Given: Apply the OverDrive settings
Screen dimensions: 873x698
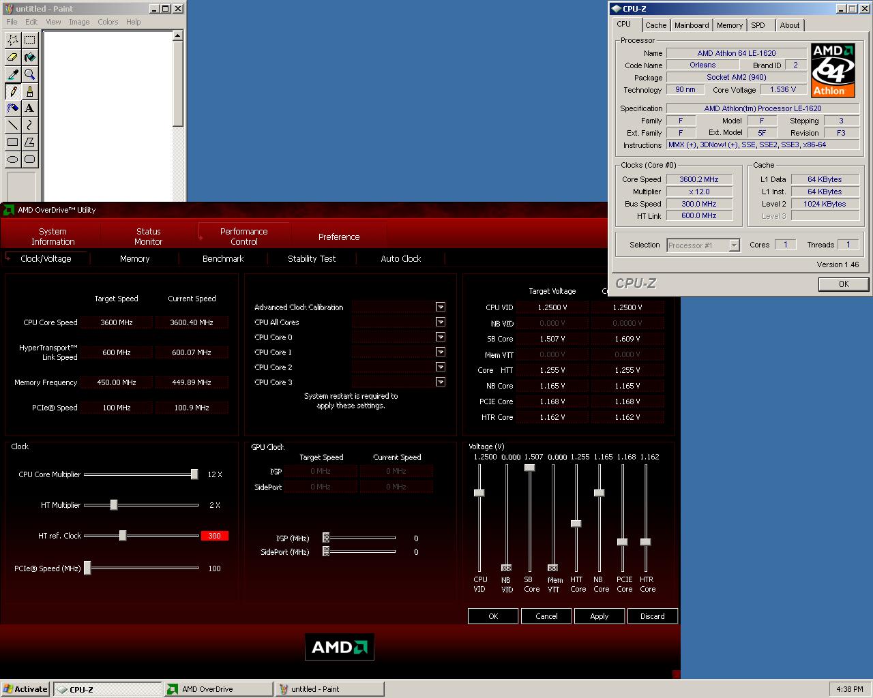Looking at the screenshot, I should pyautogui.click(x=600, y=616).
